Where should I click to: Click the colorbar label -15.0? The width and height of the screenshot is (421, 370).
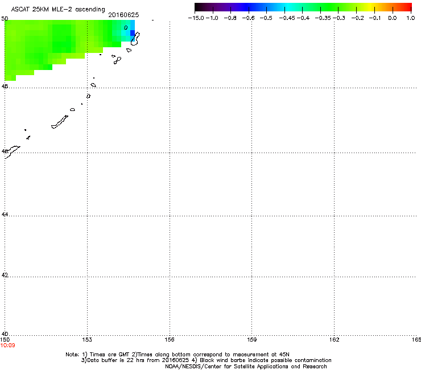(196, 18)
